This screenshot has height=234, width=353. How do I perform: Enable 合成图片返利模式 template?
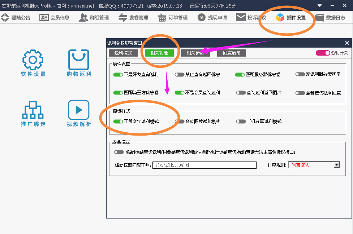(180, 122)
